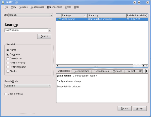Open the File menu
The width and height of the screenshot is (151, 117).
pos(7,7)
